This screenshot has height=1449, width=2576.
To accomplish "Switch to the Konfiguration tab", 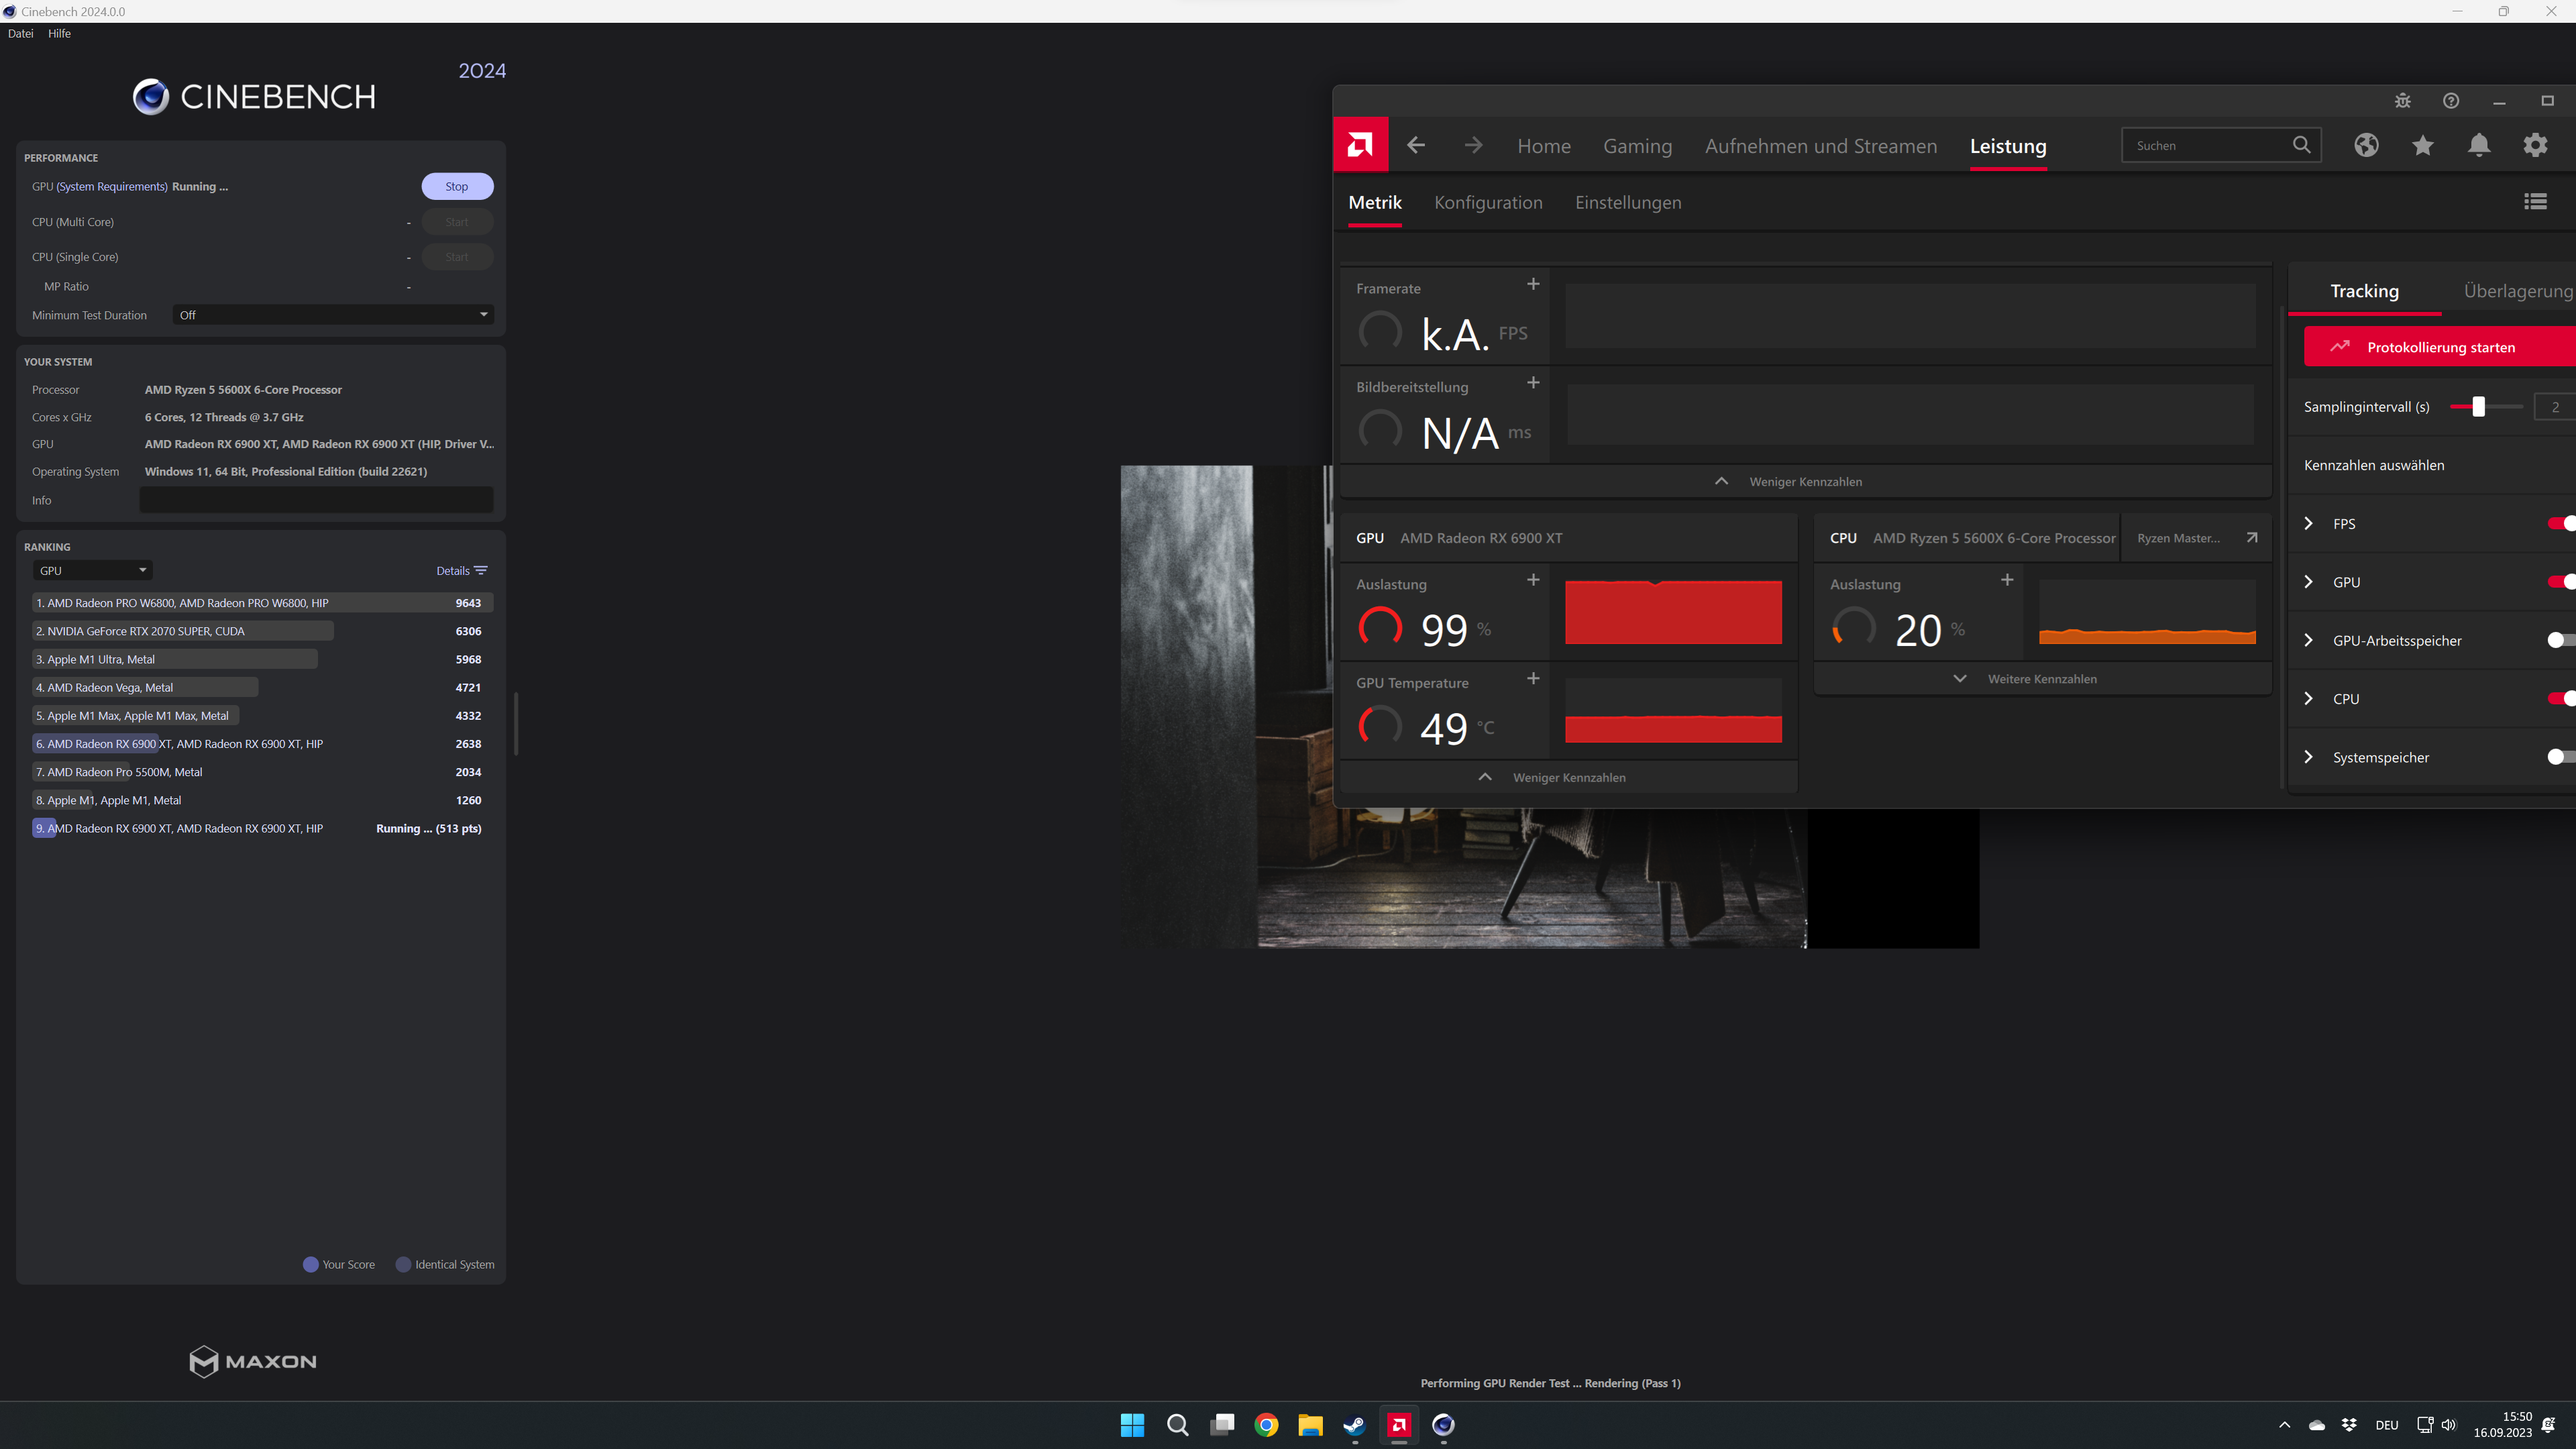I will pyautogui.click(x=1488, y=203).
